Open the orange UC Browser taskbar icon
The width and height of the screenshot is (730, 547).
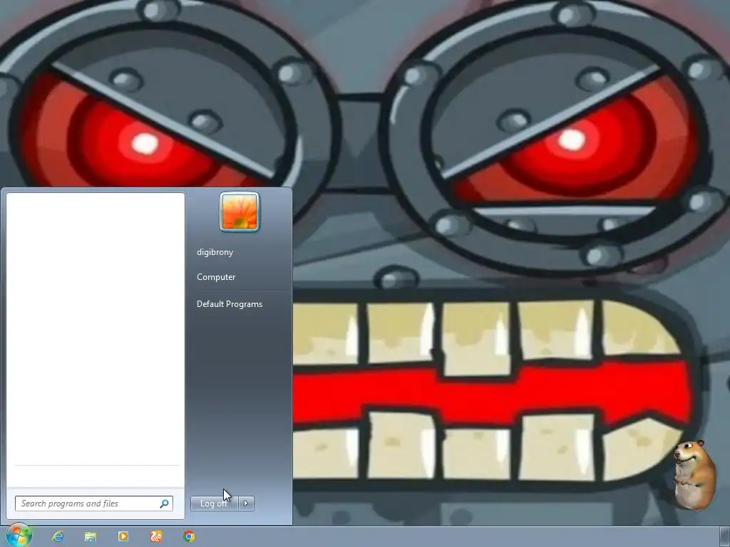pyautogui.click(x=156, y=536)
